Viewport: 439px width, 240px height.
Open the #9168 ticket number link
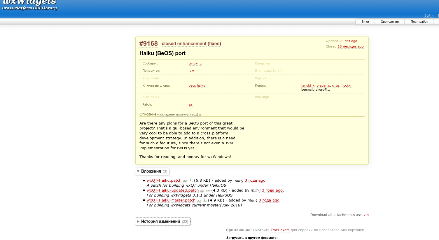(148, 44)
